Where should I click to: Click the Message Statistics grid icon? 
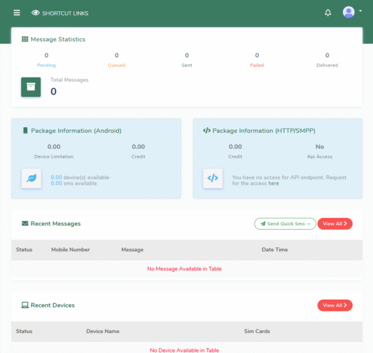click(x=25, y=39)
